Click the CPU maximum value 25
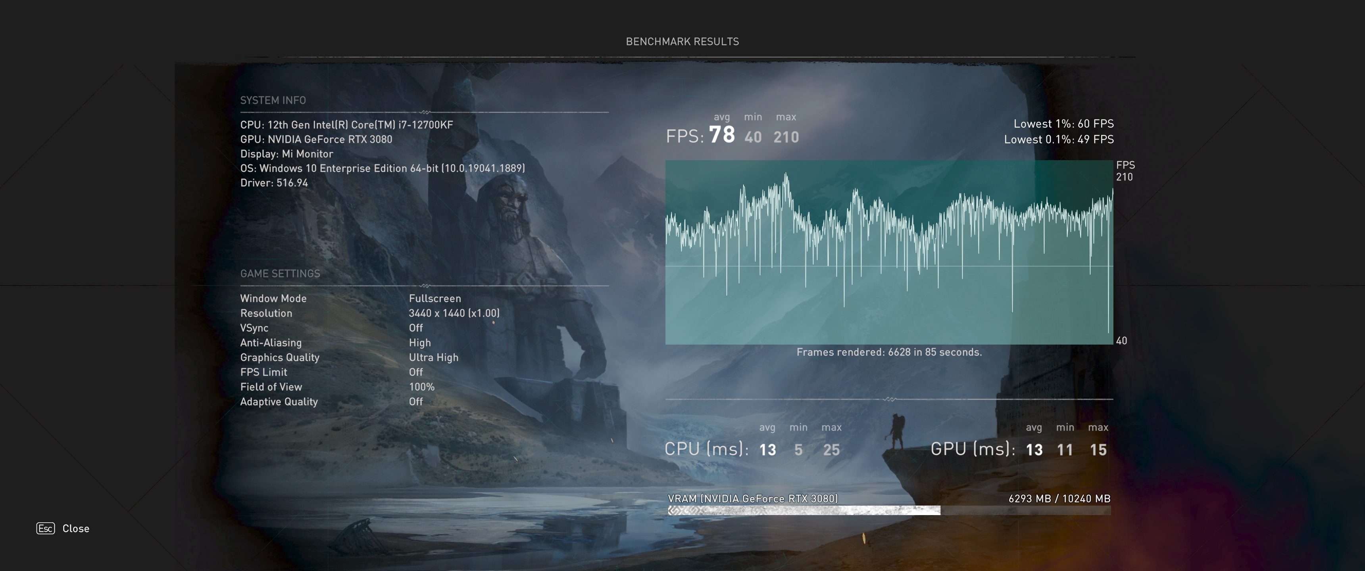 click(x=831, y=450)
